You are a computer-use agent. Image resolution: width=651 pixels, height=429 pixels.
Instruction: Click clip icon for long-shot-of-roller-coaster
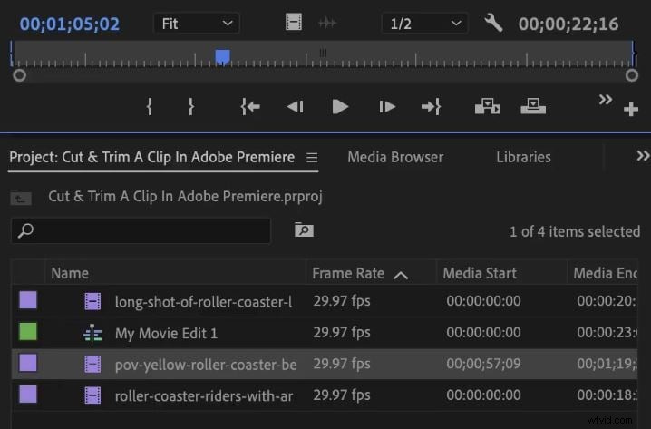[x=92, y=301]
